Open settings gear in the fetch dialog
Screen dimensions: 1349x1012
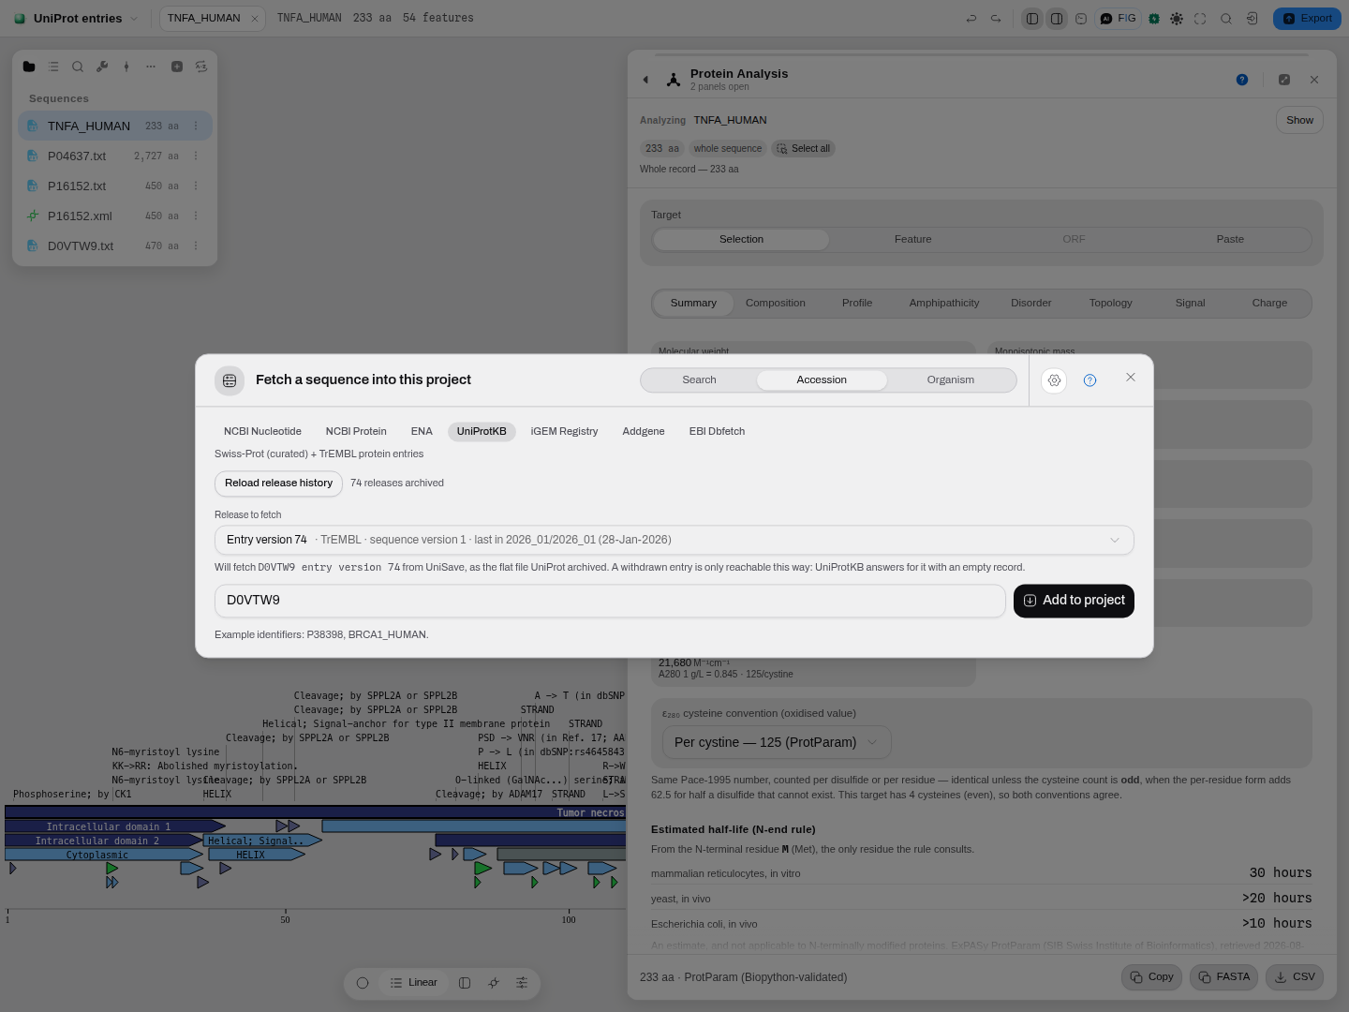[1054, 380]
